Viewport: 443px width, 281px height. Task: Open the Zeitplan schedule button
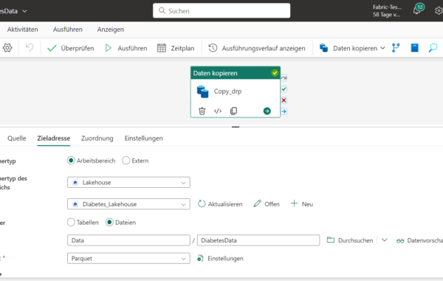point(176,48)
